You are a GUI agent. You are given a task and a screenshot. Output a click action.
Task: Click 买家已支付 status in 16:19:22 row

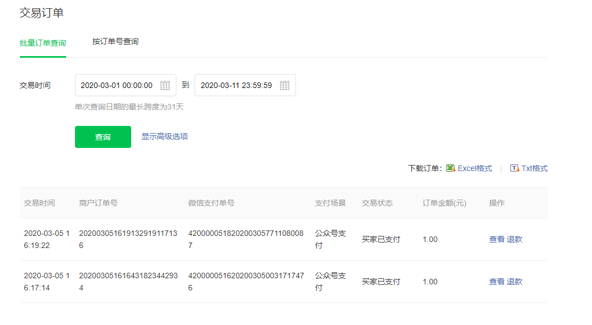click(x=381, y=239)
